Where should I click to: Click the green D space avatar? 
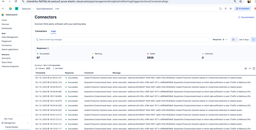17,9
